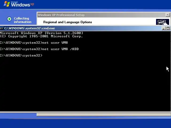The height and width of the screenshot is (128, 171).
Task: Click the cmd.exe title bar system icon
Action: [2, 29]
